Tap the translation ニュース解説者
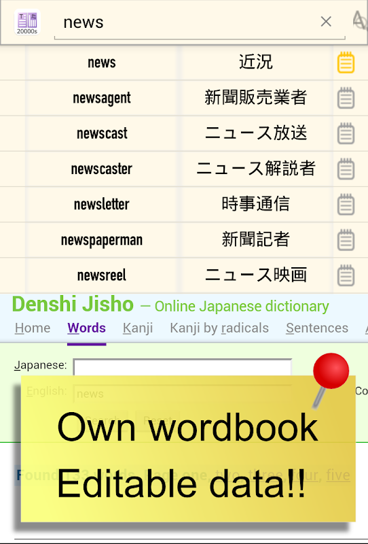 click(256, 169)
